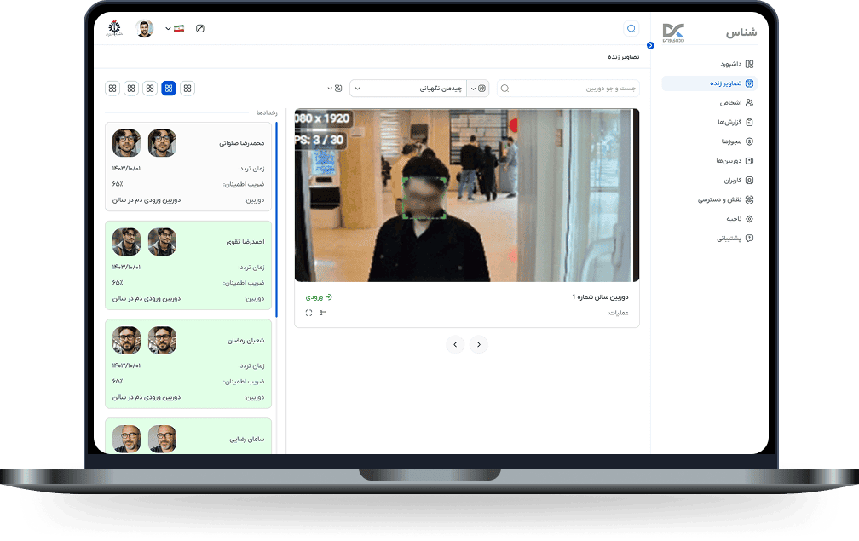Open the filter dropdown left of layout selector
Image resolution: width=859 pixels, height=541 pixels.
point(334,88)
